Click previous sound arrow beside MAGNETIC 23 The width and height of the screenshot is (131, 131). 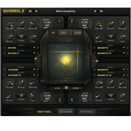pyautogui.click(x=94, y=75)
